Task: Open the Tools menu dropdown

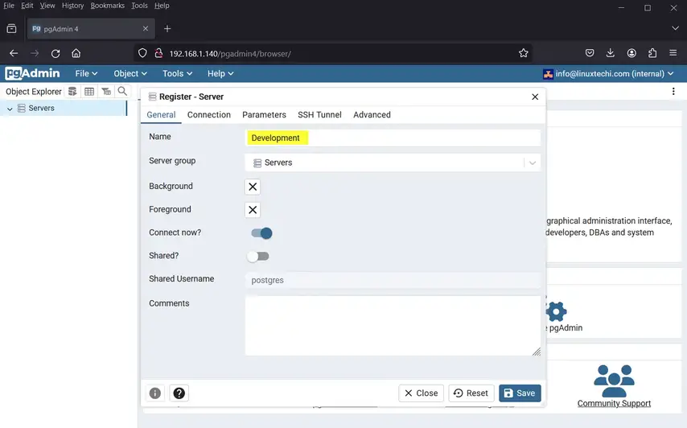Action: click(x=179, y=73)
